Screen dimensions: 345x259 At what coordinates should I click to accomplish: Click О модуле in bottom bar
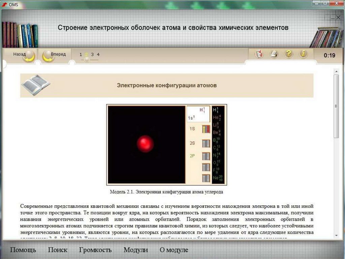(x=174, y=250)
